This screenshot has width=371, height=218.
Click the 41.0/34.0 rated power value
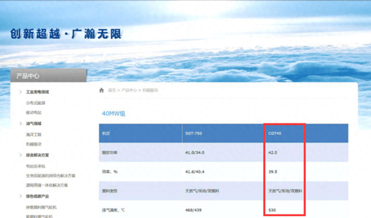point(195,152)
